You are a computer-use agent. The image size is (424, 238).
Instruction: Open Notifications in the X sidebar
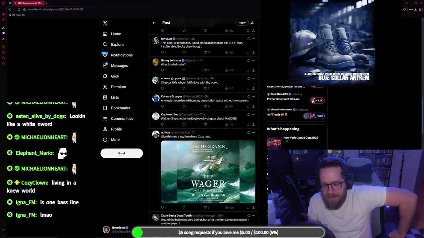click(118, 55)
